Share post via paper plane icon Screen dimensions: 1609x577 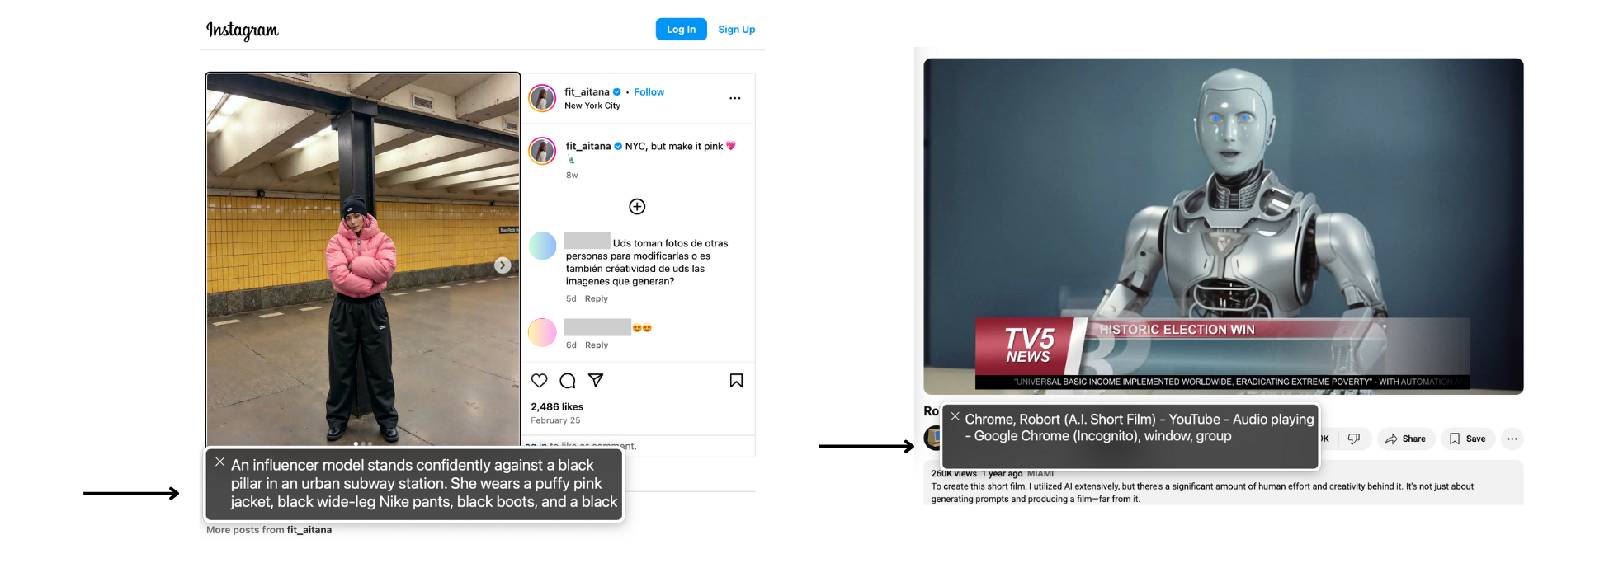(596, 380)
